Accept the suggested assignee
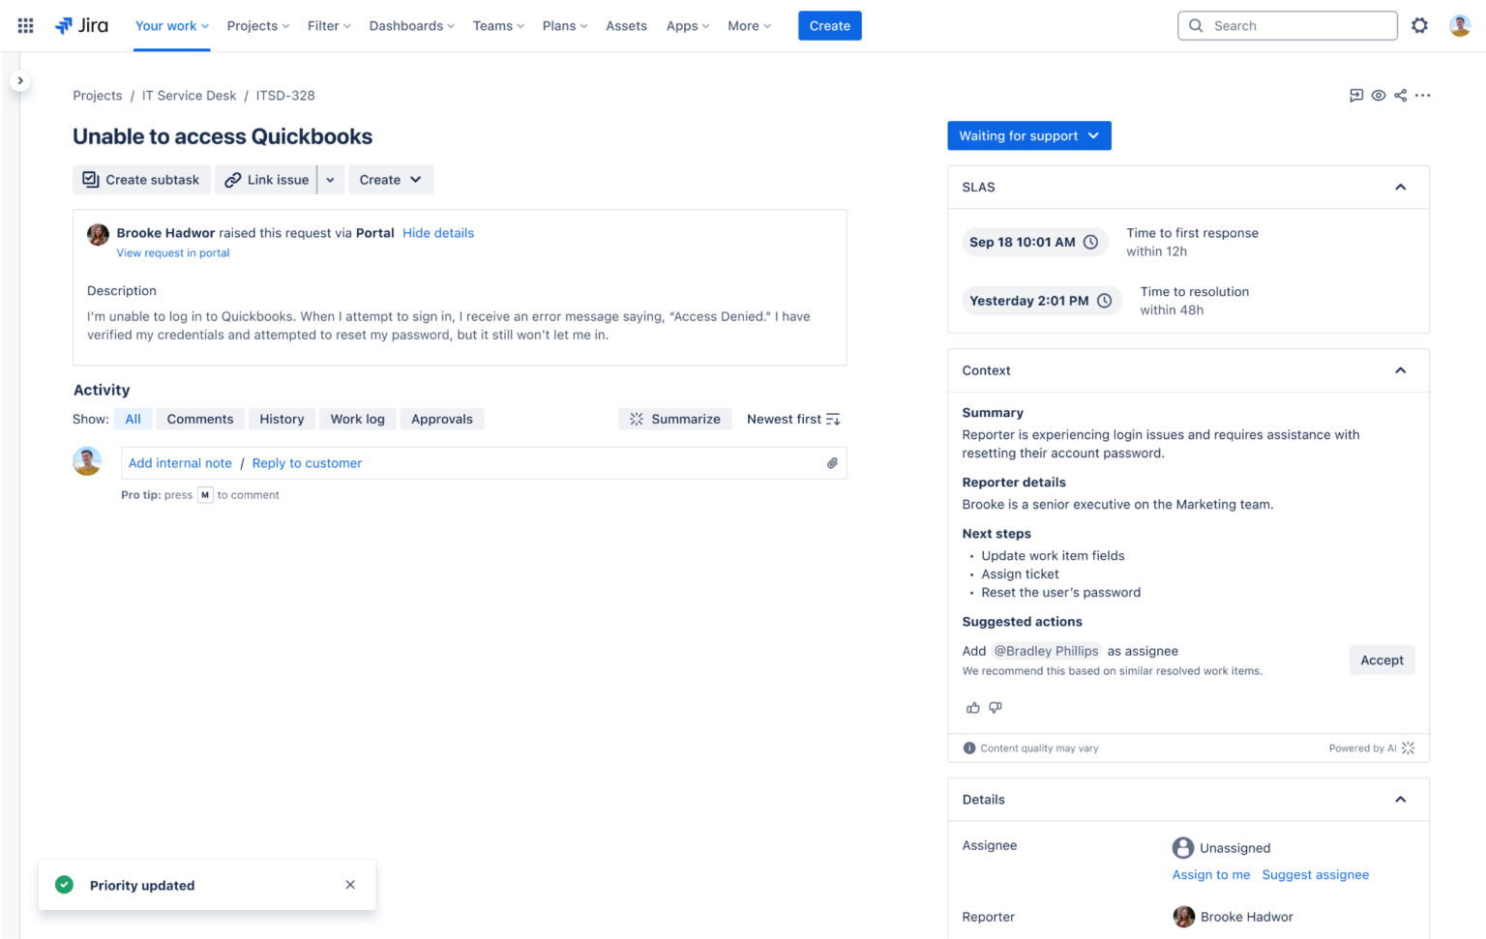Screen dimensions: 1486x939 1382,660
